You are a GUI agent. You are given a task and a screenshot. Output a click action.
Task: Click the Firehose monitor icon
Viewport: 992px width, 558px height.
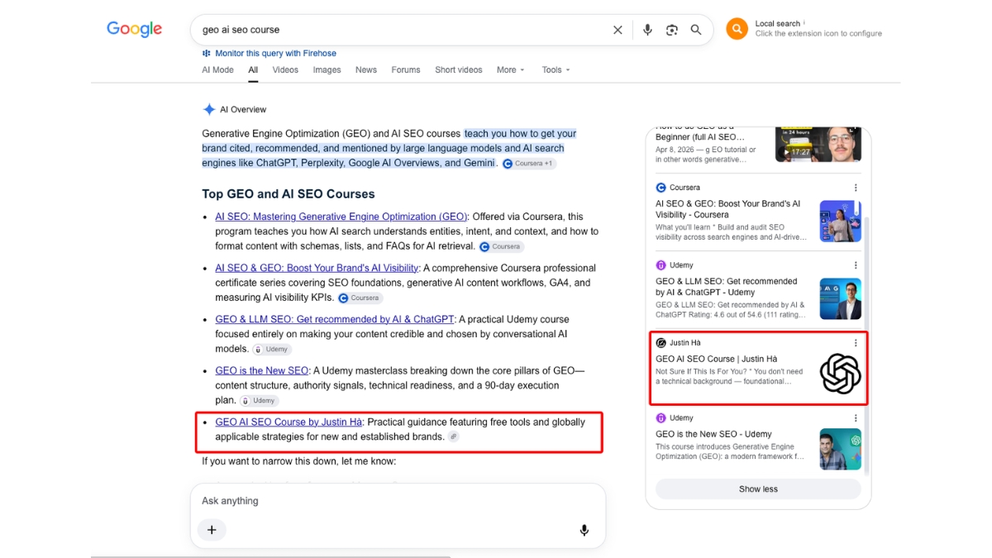(207, 53)
